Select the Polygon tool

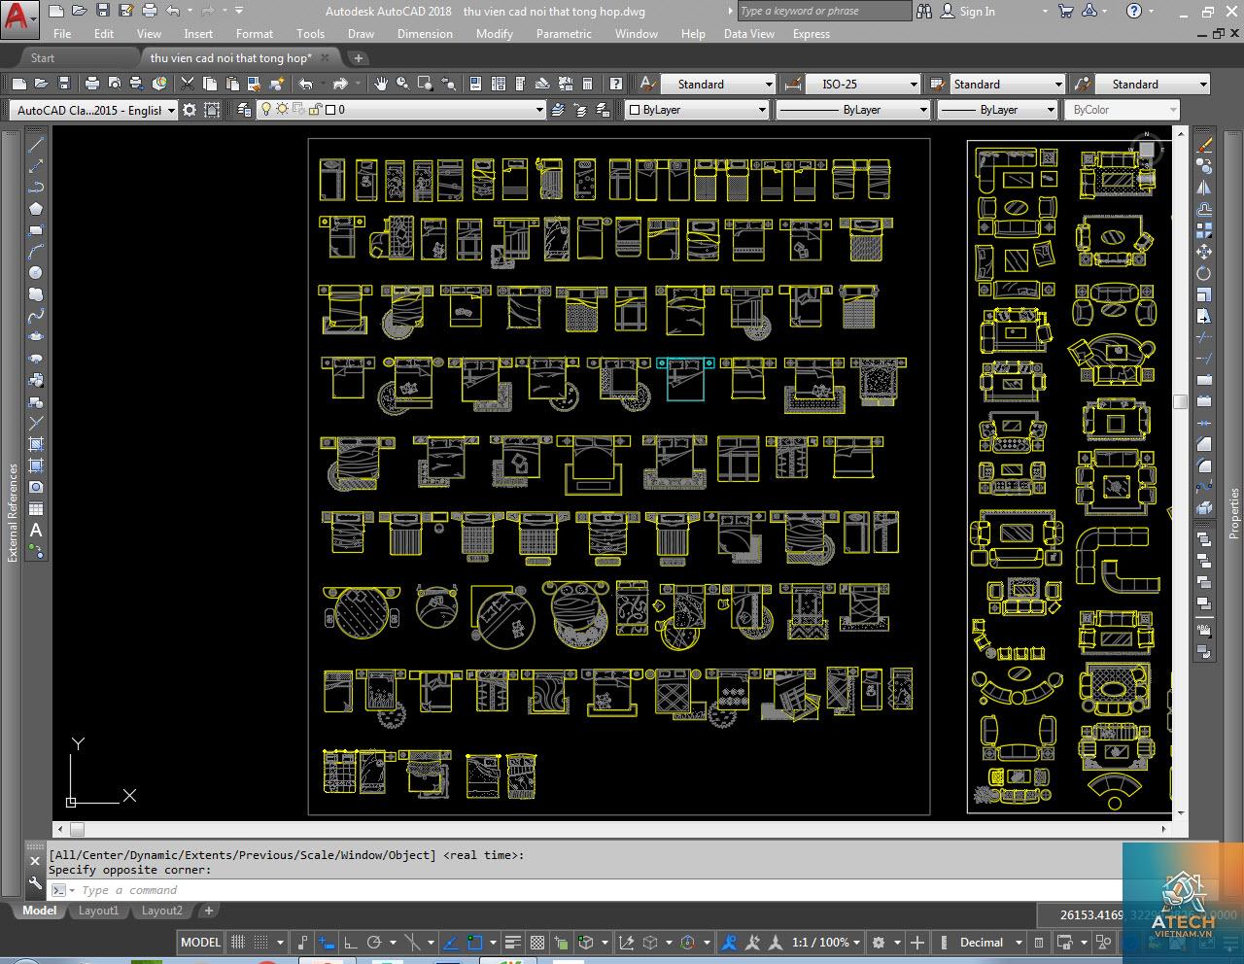pyautogui.click(x=36, y=209)
